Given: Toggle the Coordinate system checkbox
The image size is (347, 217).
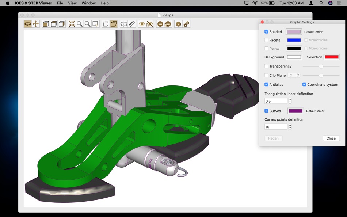Looking at the screenshot, I should click(304, 84).
